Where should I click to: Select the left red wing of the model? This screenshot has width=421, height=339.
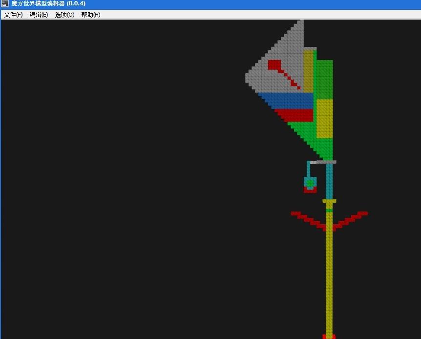(309, 221)
